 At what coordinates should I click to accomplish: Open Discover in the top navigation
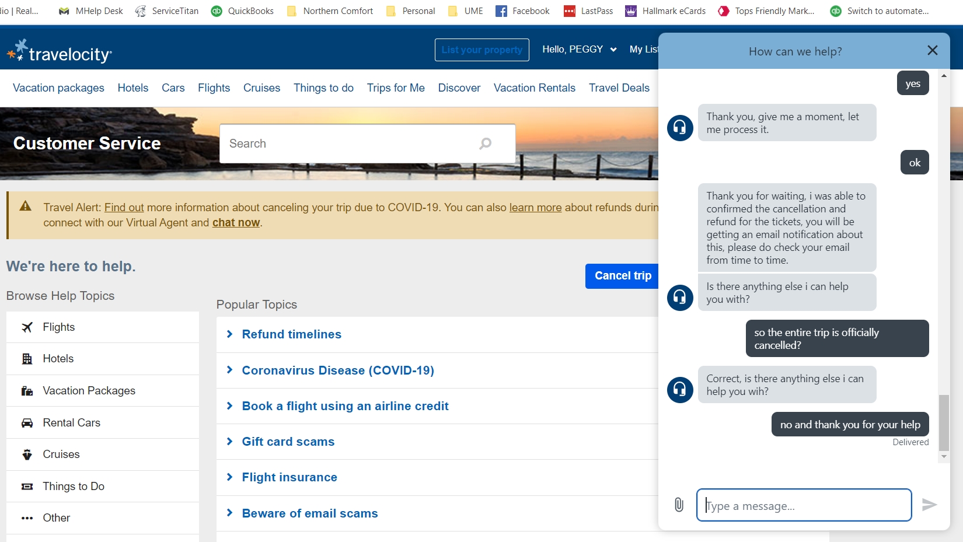coord(459,88)
